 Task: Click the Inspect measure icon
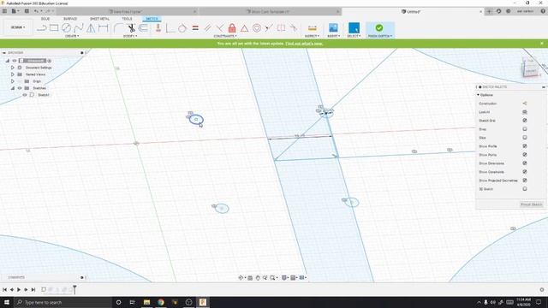[x=312, y=28]
